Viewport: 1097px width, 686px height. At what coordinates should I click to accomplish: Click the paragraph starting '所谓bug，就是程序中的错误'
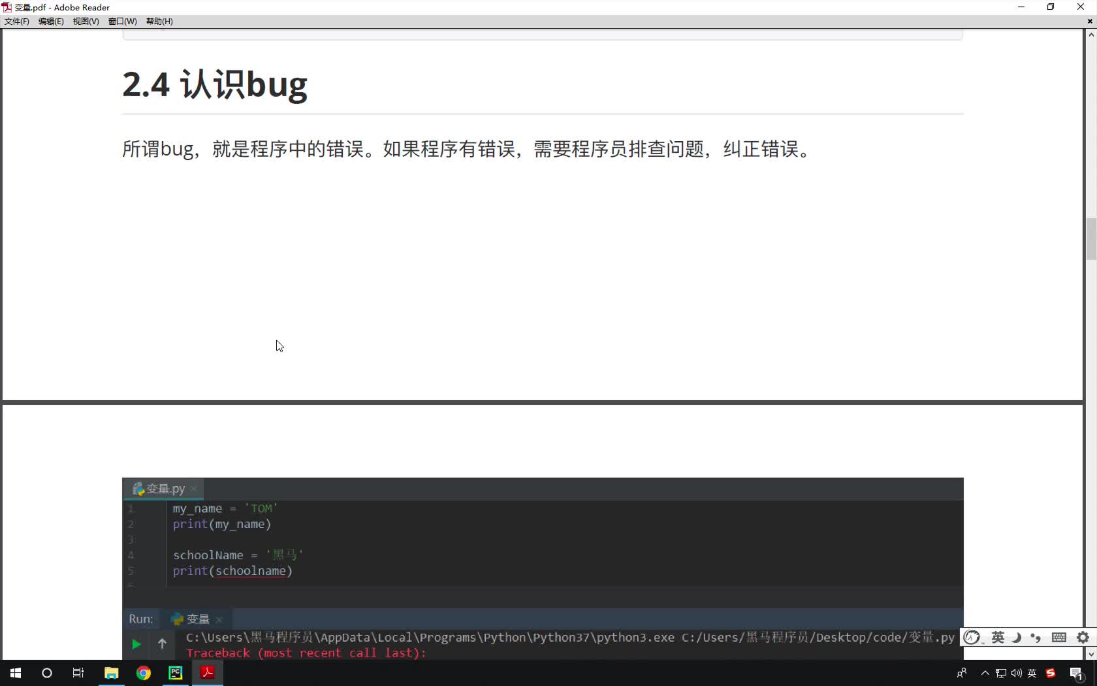click(468, 149)
